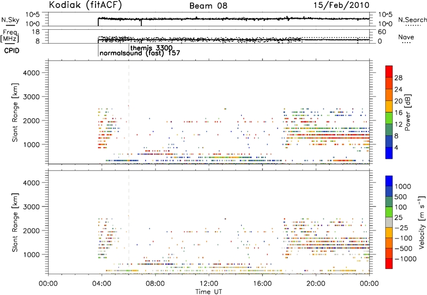Click the 2000 range tick of velocity panel
Image resolution: width=427 pixels, height=295 pixels.
31,231
